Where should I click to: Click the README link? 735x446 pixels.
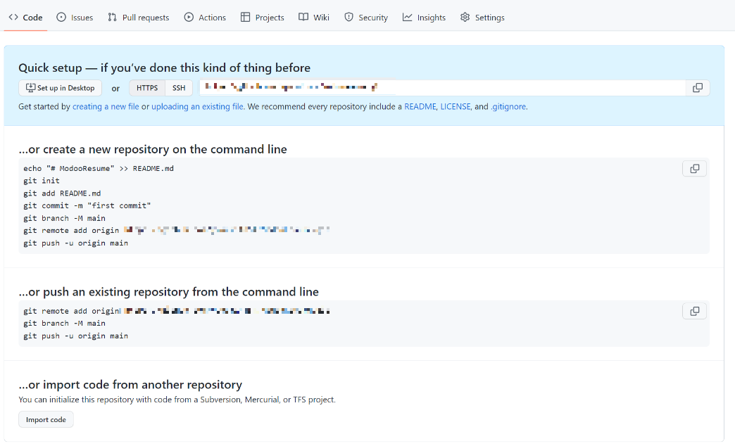pyautogui.click(x=420, y=107)
